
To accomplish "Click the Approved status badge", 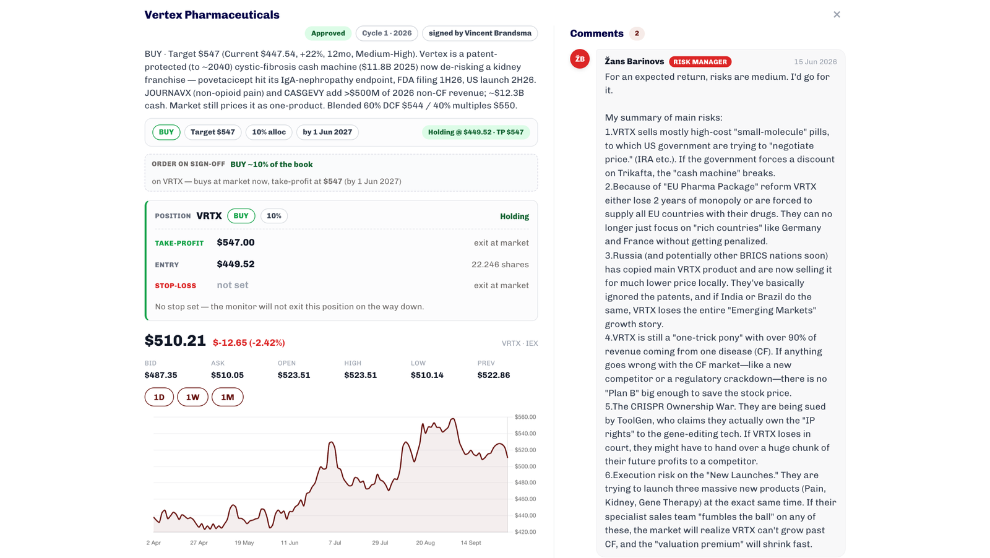I will pyautogui.click(x=328, y=33).
